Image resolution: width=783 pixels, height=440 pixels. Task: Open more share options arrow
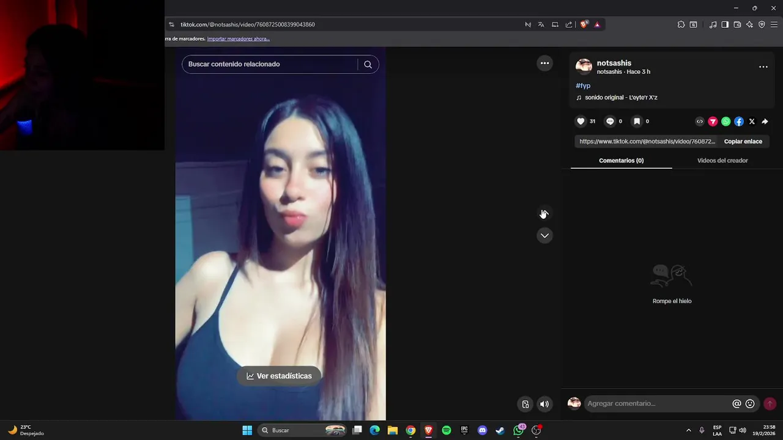(x=765, y=122)
